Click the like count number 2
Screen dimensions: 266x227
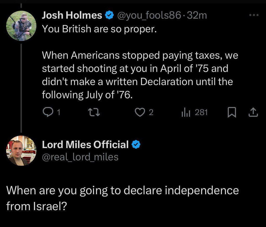point(151,112)
